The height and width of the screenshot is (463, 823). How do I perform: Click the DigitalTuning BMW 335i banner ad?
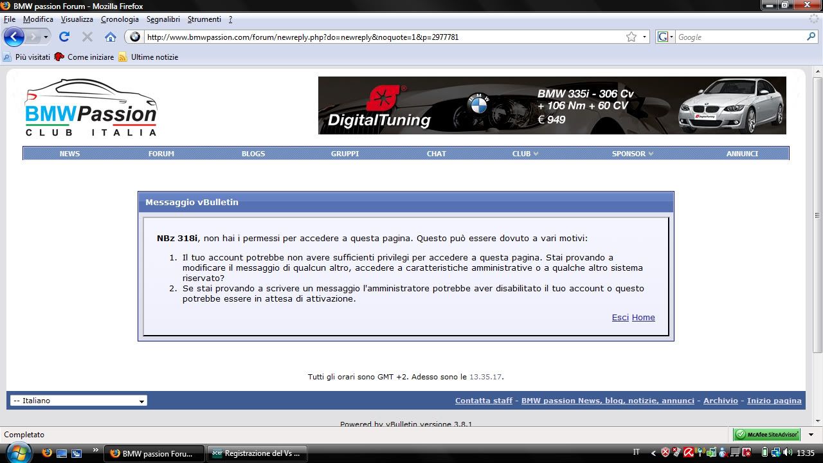552,105
